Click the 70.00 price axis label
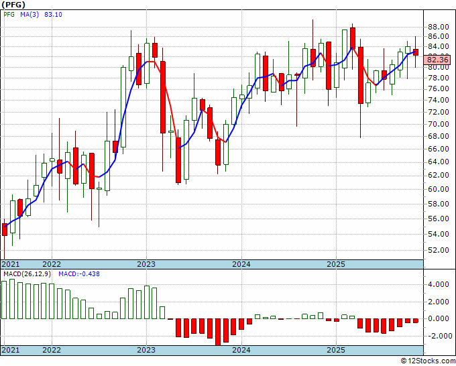 (439, 124)
